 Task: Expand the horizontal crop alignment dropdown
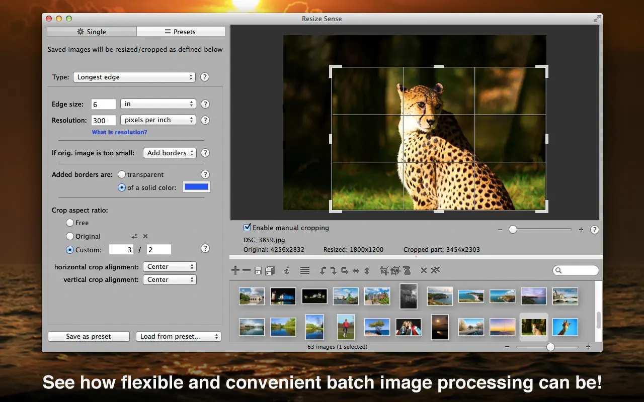pos(170,267)
